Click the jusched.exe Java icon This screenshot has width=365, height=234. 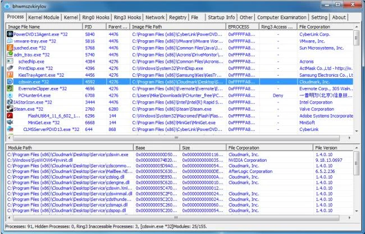[10, 48]
